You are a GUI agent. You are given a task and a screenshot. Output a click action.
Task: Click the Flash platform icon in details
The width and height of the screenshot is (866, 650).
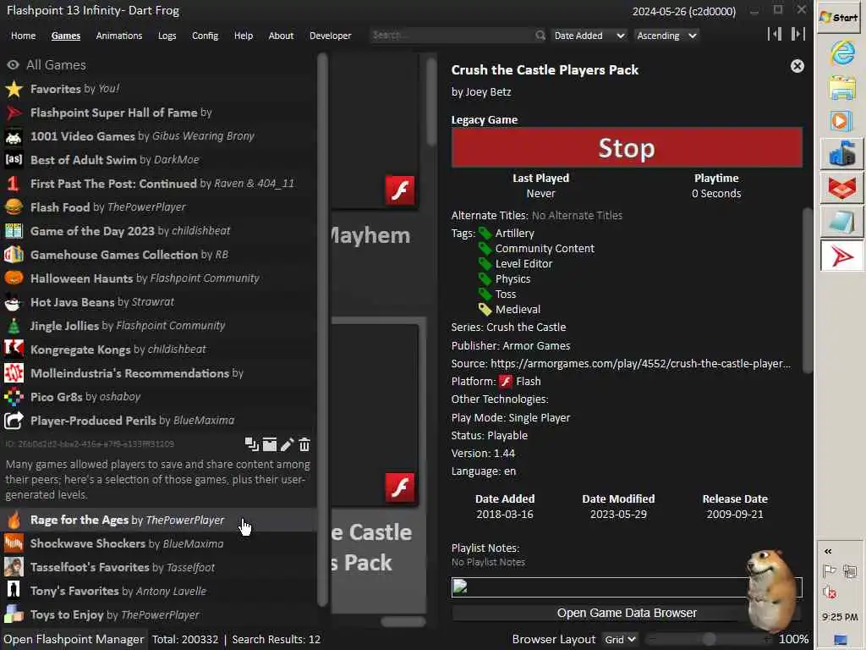pyautogui.click(x=506, y=382)
